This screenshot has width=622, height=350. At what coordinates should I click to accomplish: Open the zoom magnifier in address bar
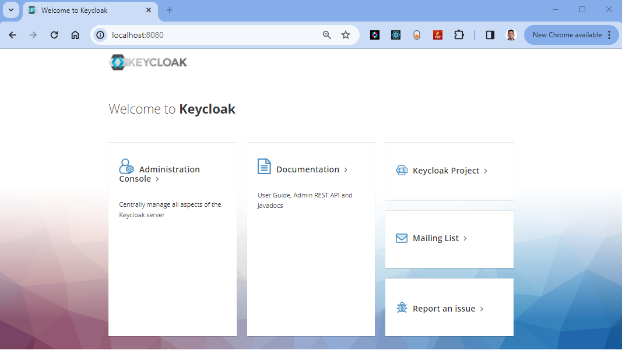click(x=327, y=35)
